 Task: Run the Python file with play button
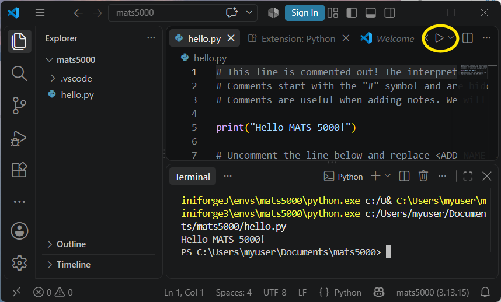(439, 38)
